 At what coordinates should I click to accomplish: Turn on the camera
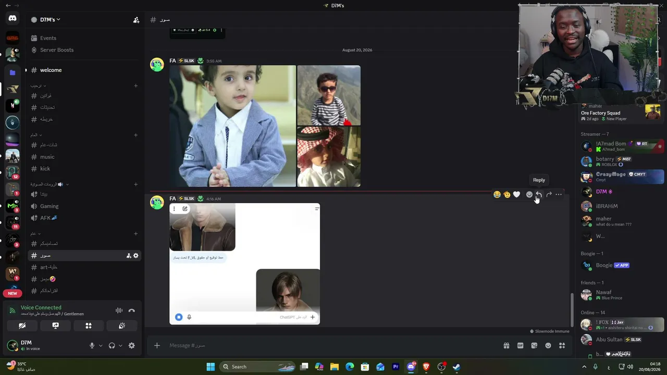22,326
